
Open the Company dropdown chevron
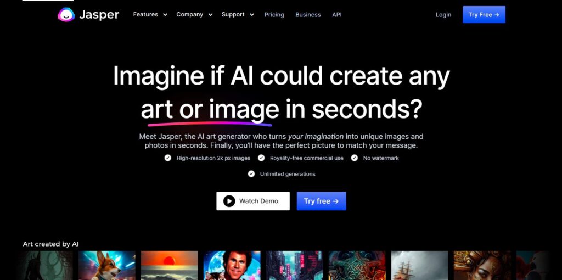[x=210, y=15]
